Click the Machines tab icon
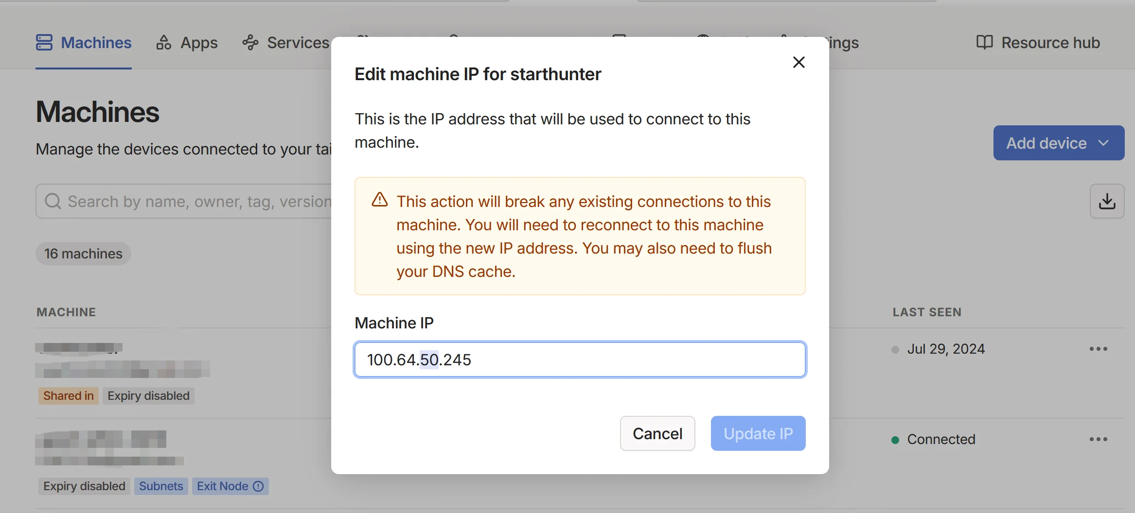Viewport: 1135px width, 513px height. click(x=44, y=42)
